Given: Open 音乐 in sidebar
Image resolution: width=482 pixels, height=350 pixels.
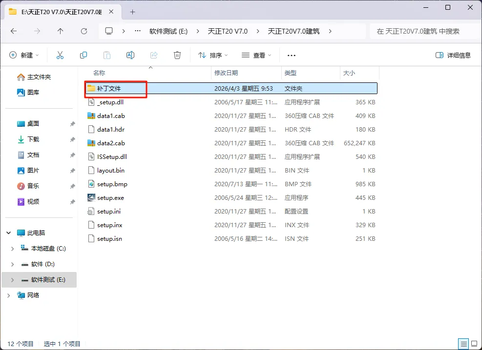Looking at the screenshot, I should coord(28,186).
